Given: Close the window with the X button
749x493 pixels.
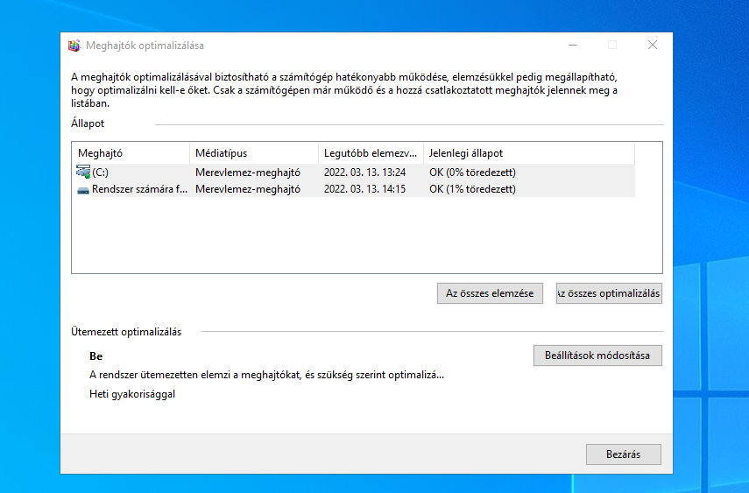Looking at the screenshot, I should tap(653, 45).
